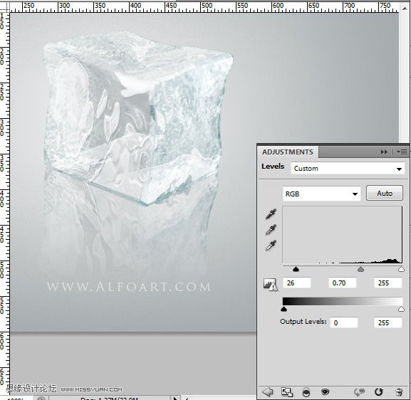The image size is (411, 400).
Task: Open Levels preset Custom dropdown
Action: point(348,169)
